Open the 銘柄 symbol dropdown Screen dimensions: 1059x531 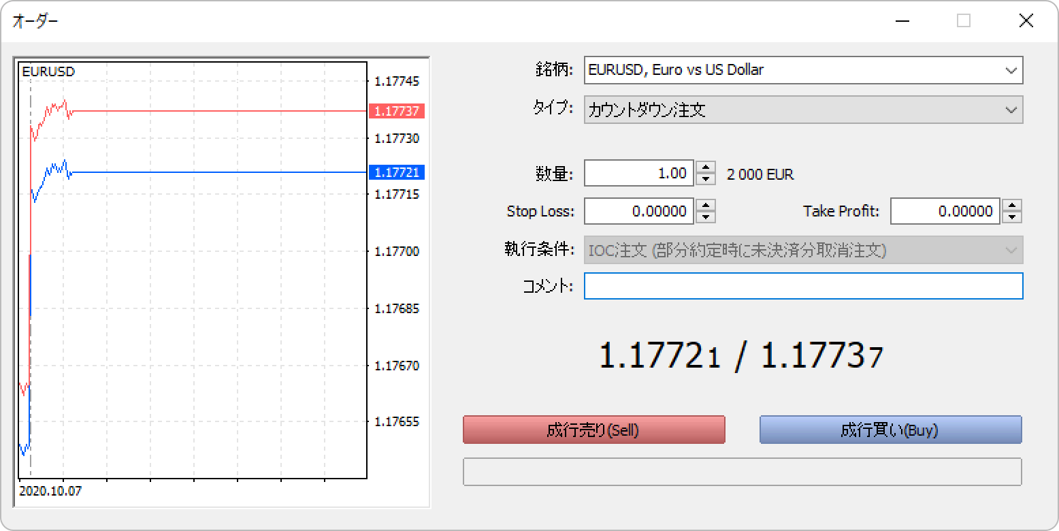[x=803, y=69]
